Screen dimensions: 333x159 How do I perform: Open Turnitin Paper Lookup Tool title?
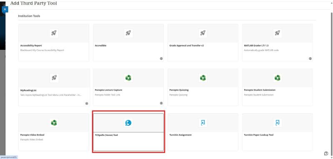coord(259,135)
